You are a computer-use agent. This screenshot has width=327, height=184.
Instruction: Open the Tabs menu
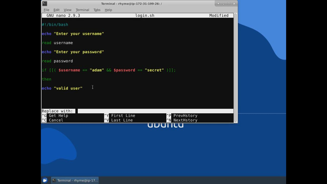click(x=97, y=10)
